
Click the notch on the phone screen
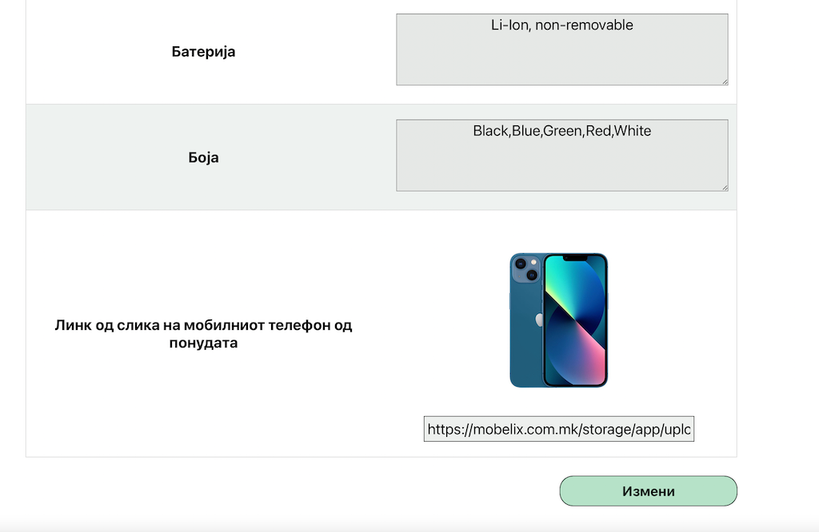[x=574, y=259]
